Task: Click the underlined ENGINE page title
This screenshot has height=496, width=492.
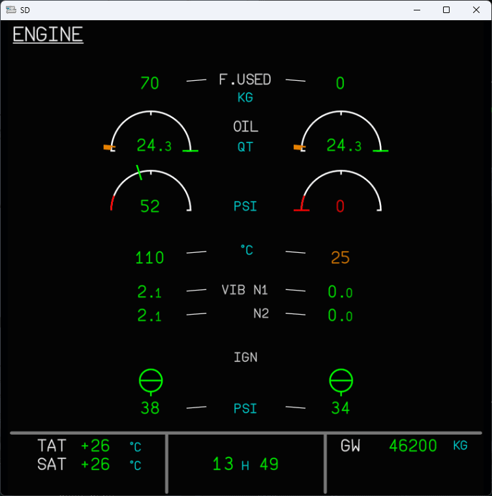Action: click(48, 35)
